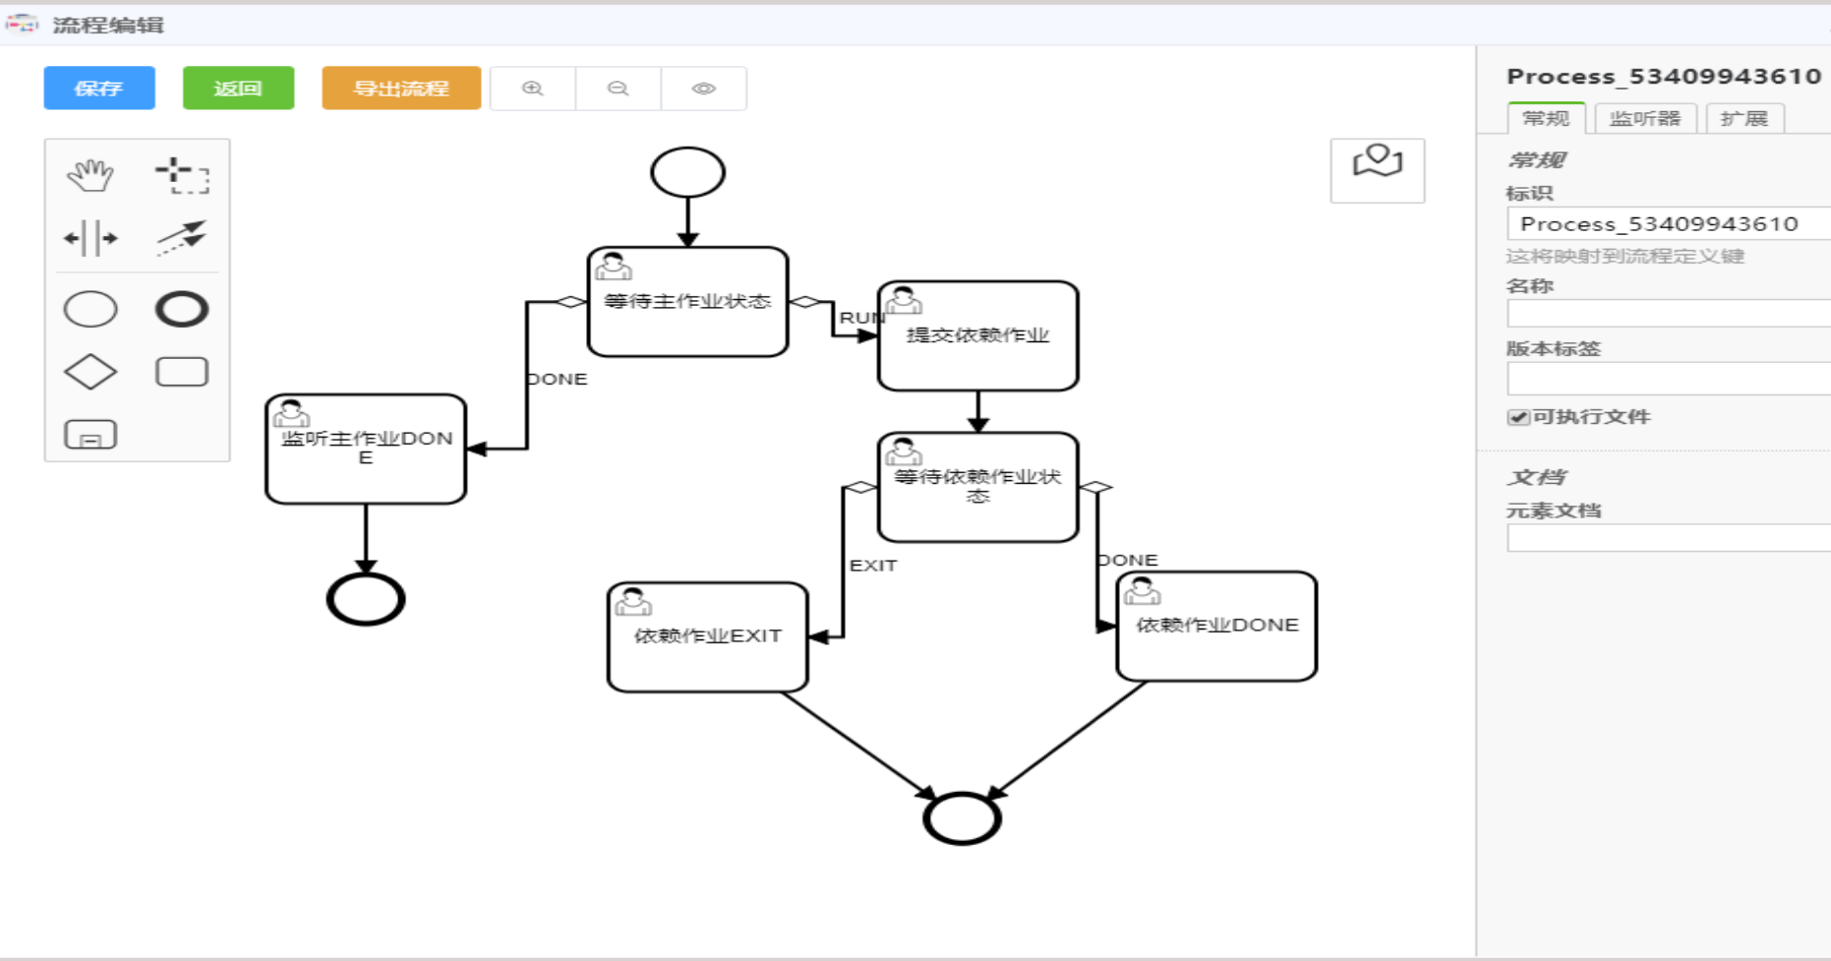Click user icon on 等待依赖作业状态 task

pyautogui.click(x=904, y=452)
